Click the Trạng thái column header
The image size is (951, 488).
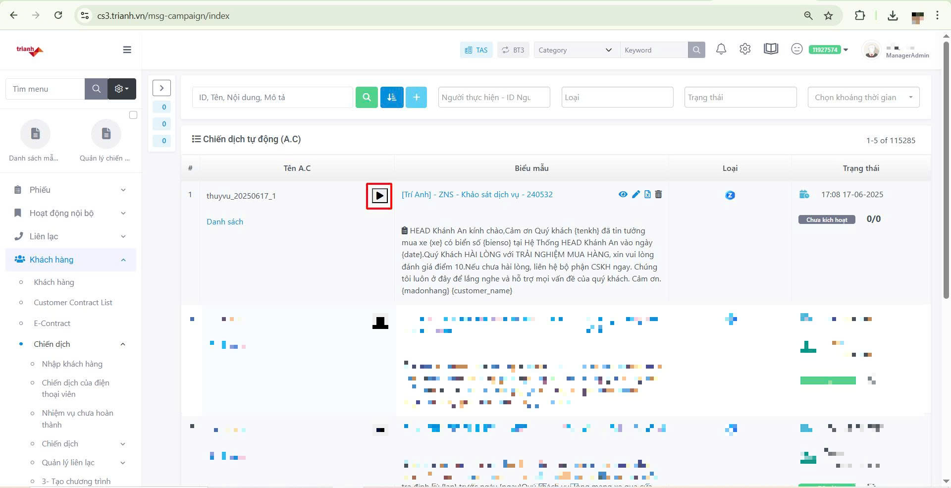coord(861,168)
